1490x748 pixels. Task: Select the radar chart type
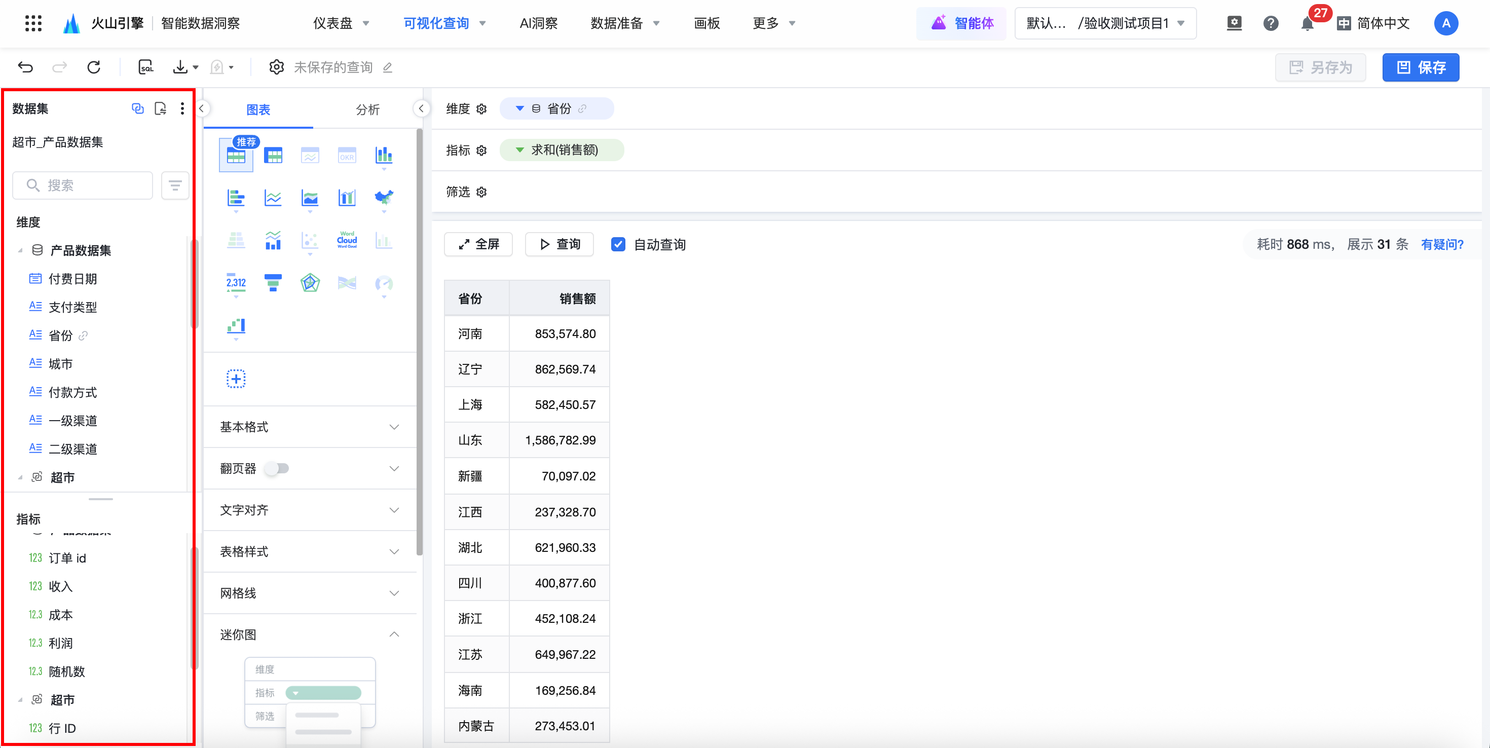click(x=310, y=282)
